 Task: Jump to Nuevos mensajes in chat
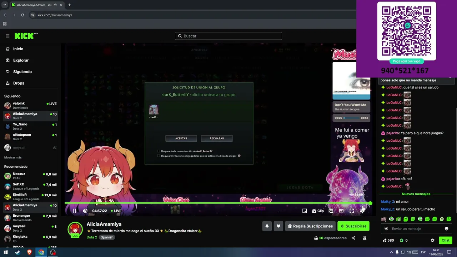pos(416,194)
